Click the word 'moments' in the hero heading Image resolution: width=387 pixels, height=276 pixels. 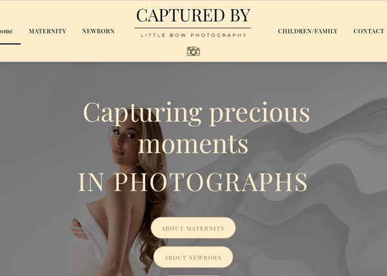pyautogui.click(x=193, y=144)
